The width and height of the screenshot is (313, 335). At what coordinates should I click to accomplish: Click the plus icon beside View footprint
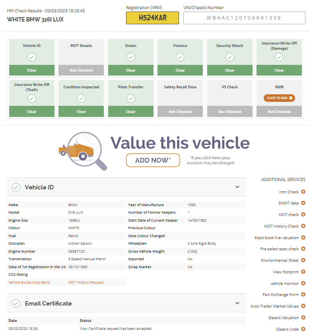(x=303, y=272)
